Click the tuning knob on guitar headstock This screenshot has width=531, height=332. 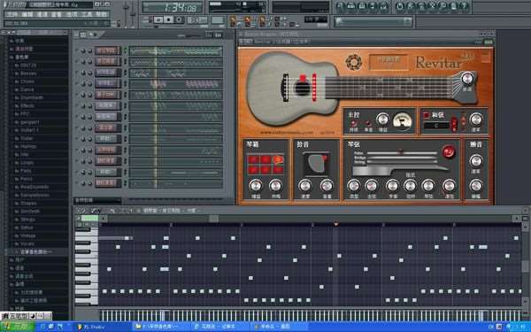pos(467,79)
